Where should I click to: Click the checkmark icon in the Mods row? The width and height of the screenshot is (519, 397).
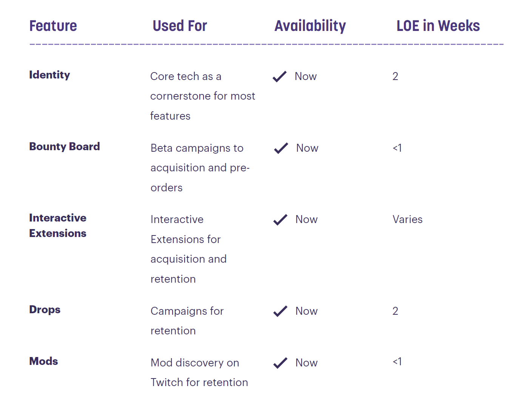[x=280, y=363]
